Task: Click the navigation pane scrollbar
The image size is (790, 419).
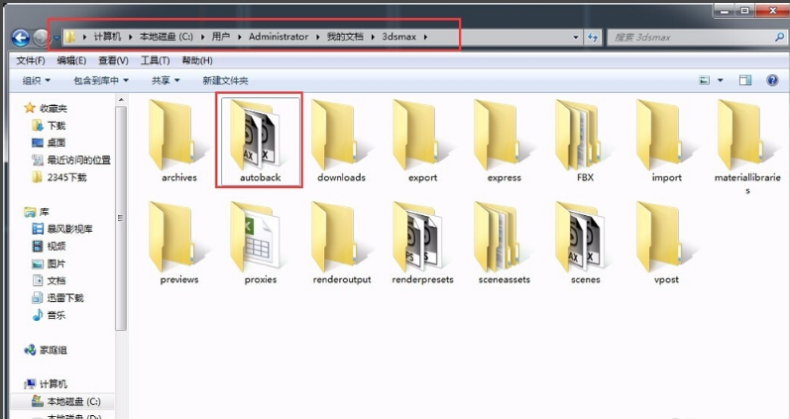Action: click(120, 218)
